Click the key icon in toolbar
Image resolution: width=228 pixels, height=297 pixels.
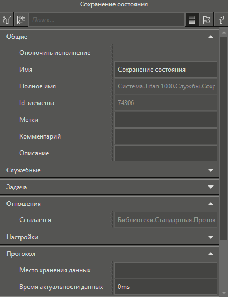pyautogui.click(x=221, y=19)
